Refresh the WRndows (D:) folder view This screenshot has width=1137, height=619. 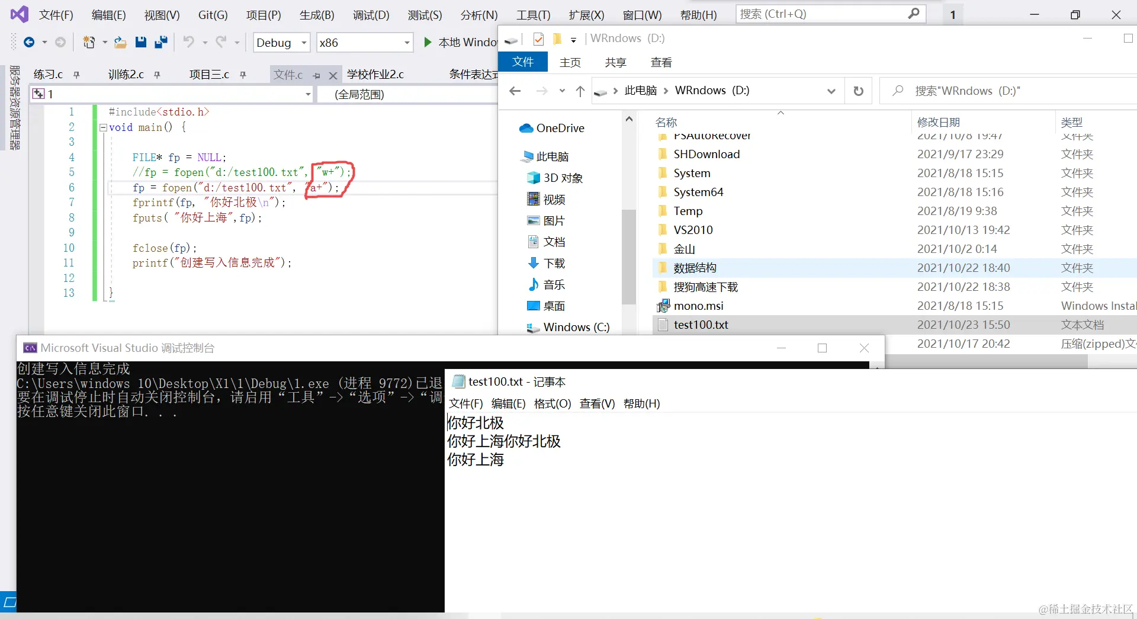tap(858, 91)
